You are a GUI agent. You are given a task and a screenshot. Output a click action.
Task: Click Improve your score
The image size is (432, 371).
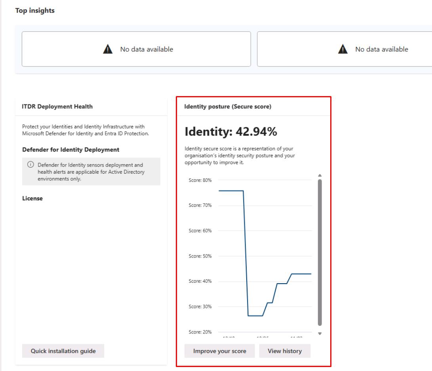(x=220, y=351)
